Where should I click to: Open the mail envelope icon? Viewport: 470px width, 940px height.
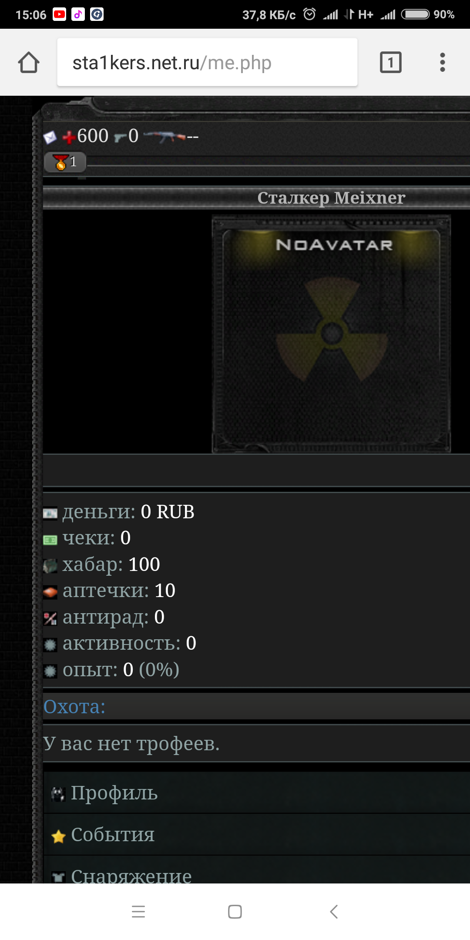[x=50, y=138]
